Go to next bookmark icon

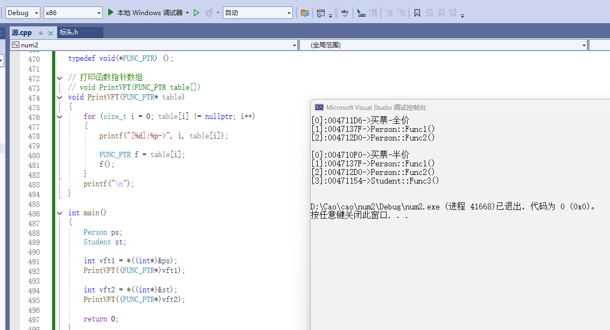[441, 13]
